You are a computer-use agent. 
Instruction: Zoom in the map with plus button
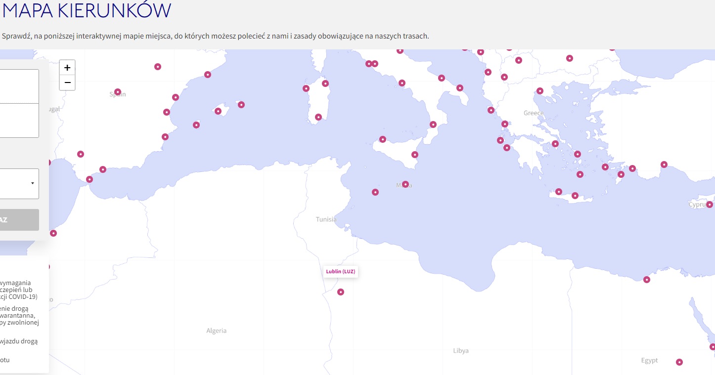(67, 68)
